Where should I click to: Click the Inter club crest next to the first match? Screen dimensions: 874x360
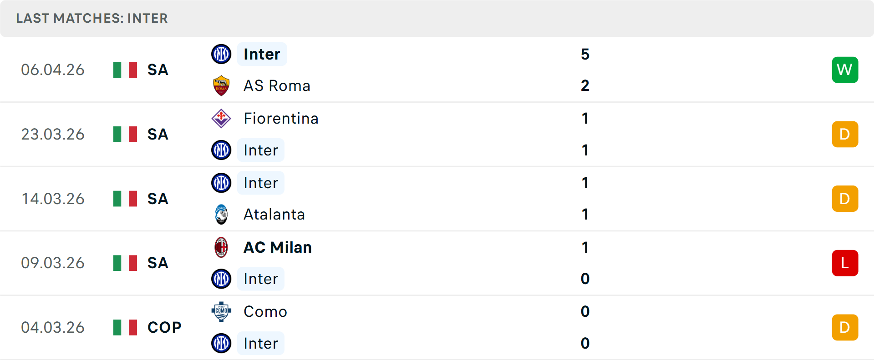coord(221,54)
